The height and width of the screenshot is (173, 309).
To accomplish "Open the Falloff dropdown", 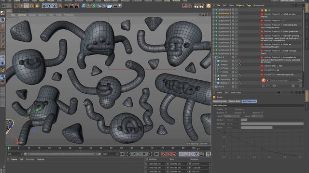I will pyautogui.click(x=232, y=116).
